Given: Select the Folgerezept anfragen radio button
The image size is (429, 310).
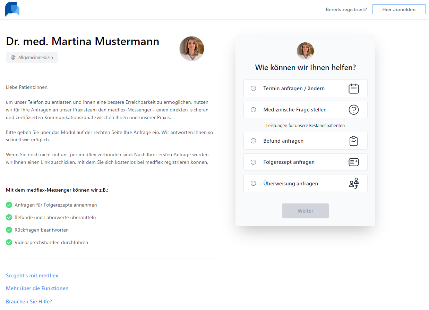Looking at the screenshot, I should point(253,162).
